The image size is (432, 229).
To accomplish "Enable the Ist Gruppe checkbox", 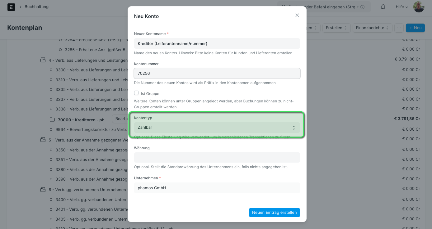I will [136, 93].
